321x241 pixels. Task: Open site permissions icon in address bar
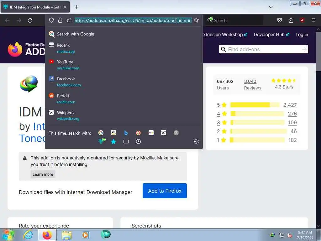coord(69,20)
